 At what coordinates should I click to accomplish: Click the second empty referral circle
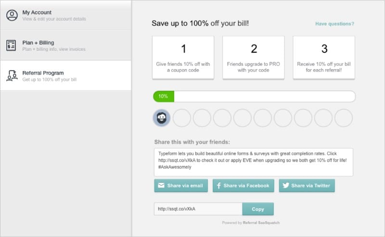[x=202, y=118]
